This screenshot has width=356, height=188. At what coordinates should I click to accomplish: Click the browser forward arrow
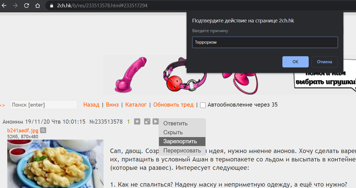tap(15, 5)
